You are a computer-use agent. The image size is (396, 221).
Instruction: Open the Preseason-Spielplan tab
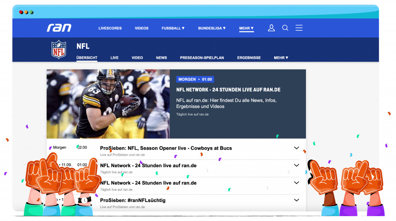(202, 58)
